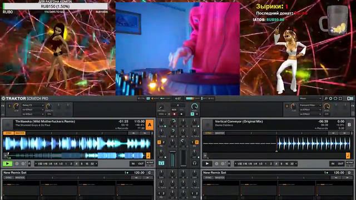Open FX 2 third 'no Effect' dropdown

pyautogui.click(x=310, y=114)
